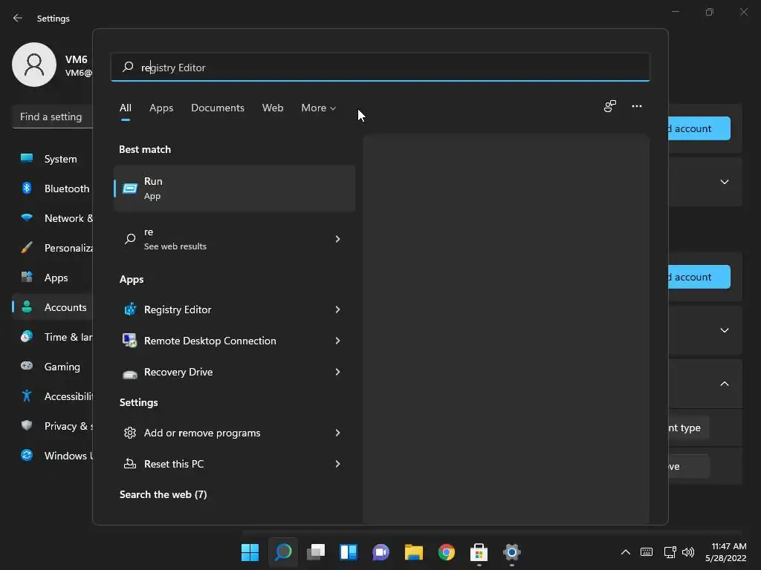Show hidden tray icons chevron
This screenshot has height=570, width=761.
[626, 552]
